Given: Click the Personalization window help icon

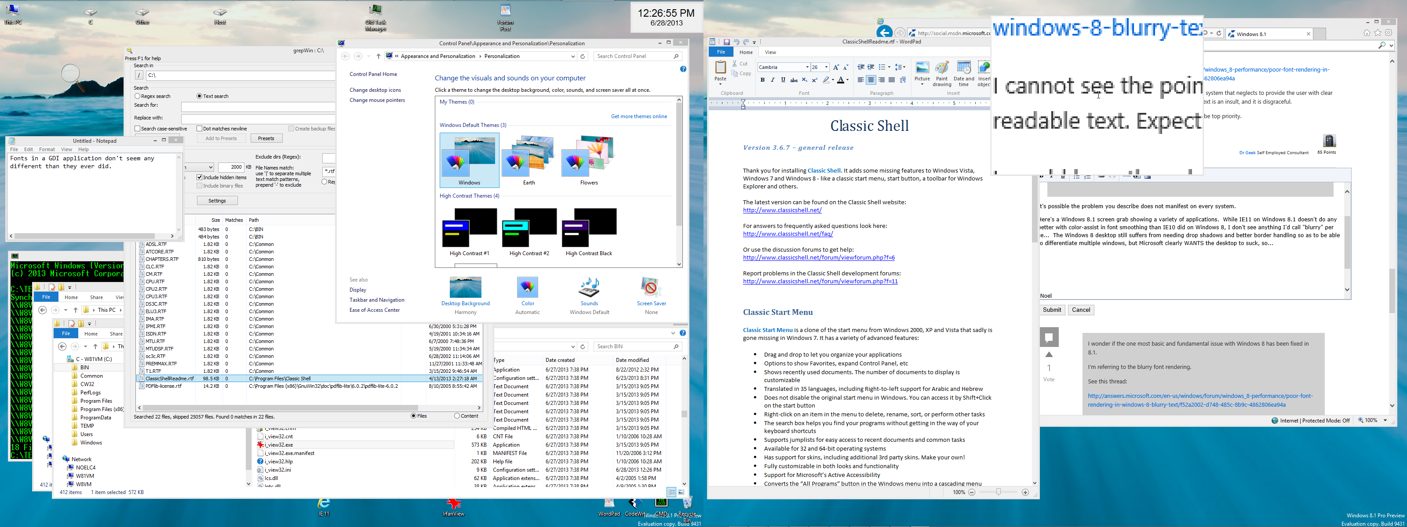Looking at the screenshot, I should 683,69.
